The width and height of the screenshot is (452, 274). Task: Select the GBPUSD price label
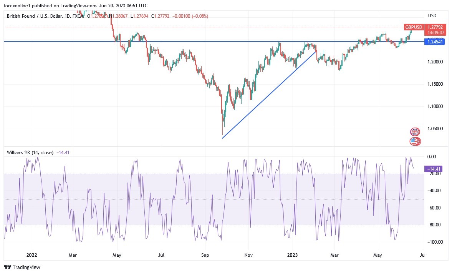pyautogui.click(x=414, y=27)
